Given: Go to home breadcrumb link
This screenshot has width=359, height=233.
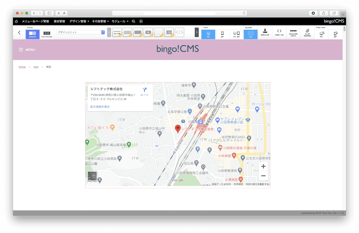Looking at the screenshot, I should (22, 67).
